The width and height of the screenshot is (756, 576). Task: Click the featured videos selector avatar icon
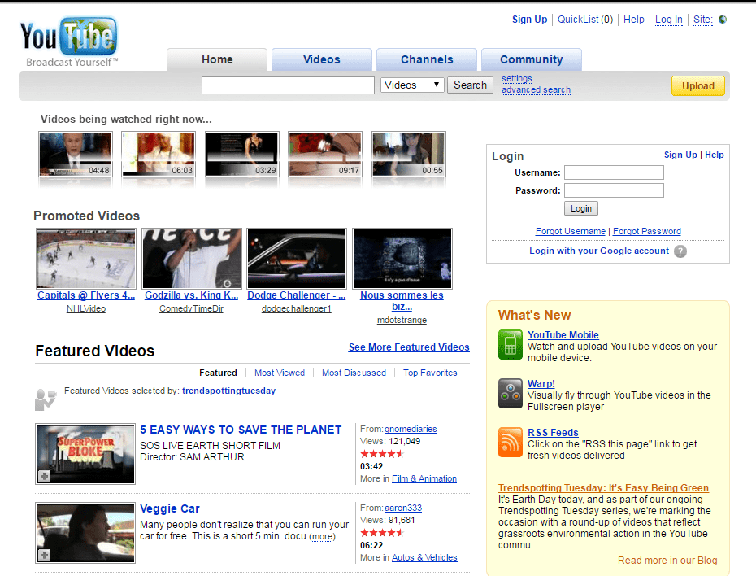(x=46, y=399)
